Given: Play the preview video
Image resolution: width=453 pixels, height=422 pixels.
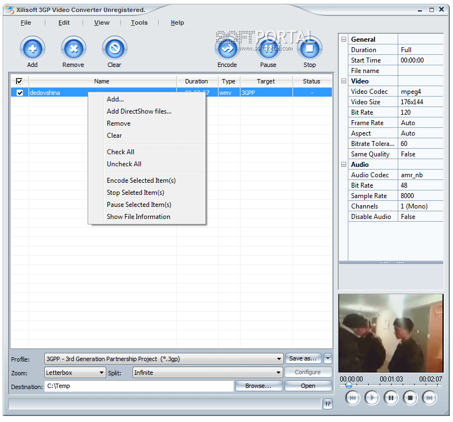Looking at the screenshot, I should 371,398.
